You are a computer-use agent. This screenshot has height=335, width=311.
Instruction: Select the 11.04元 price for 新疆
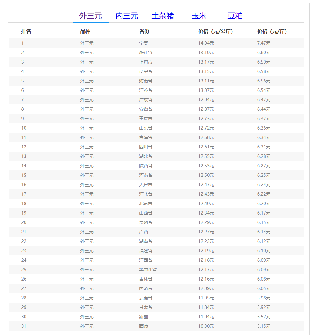(x=206, y=317)
